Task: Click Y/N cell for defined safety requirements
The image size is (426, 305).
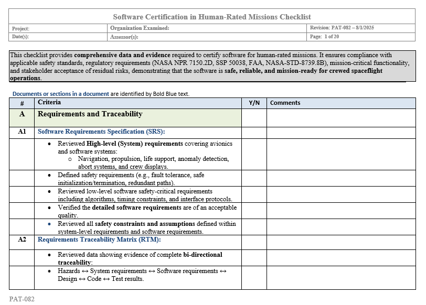Action: [254, 179]
